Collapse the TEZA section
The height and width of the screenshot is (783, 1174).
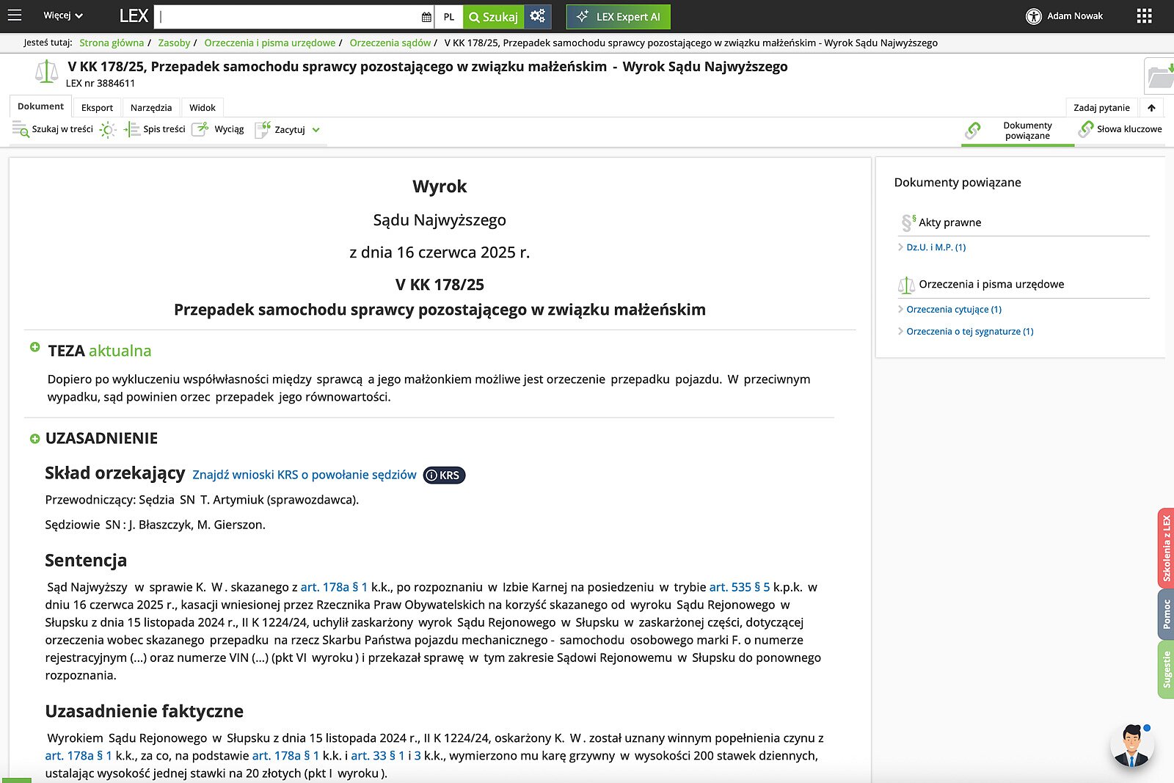click(x=34, y=347)
